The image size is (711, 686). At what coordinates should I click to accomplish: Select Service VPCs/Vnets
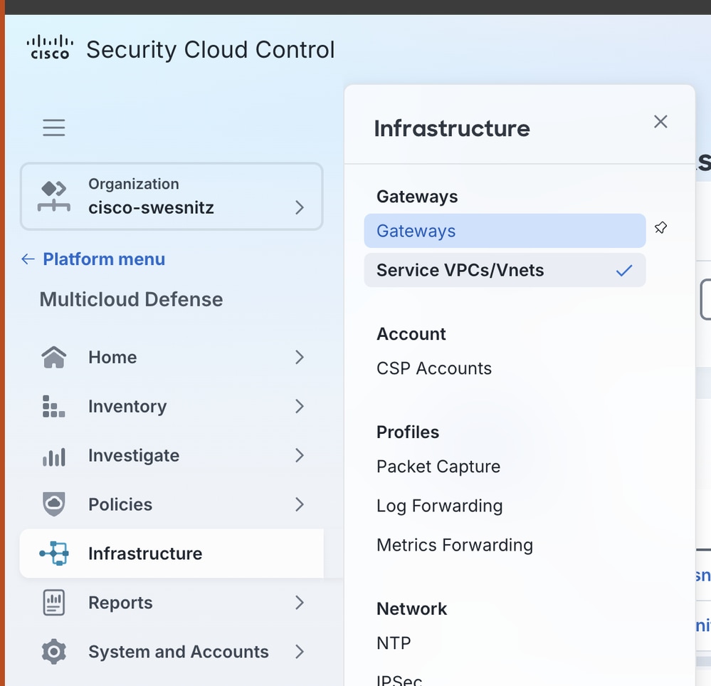tap(505, 270)
